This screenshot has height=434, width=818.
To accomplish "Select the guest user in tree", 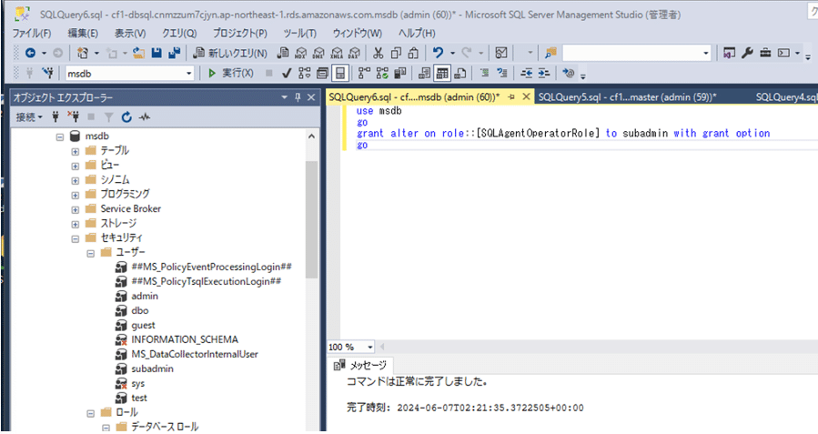I will point(143,326).
